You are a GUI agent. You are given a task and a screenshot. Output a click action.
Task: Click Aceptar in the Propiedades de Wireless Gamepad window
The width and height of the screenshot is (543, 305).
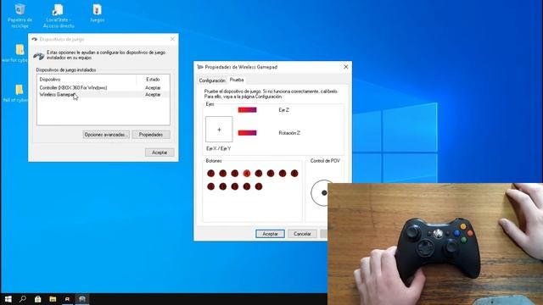(x=270, y=234)
